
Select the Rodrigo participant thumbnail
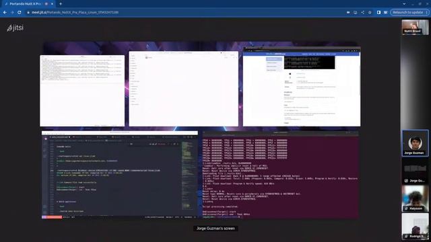point(415,227)
